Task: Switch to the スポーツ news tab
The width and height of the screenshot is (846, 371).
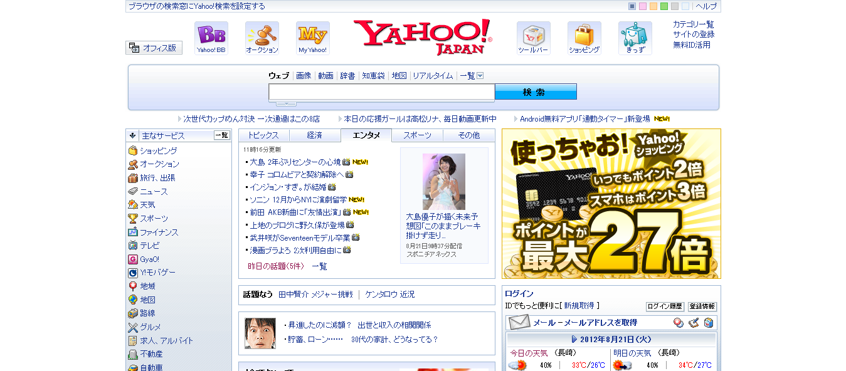Action: tap(418, 135)
